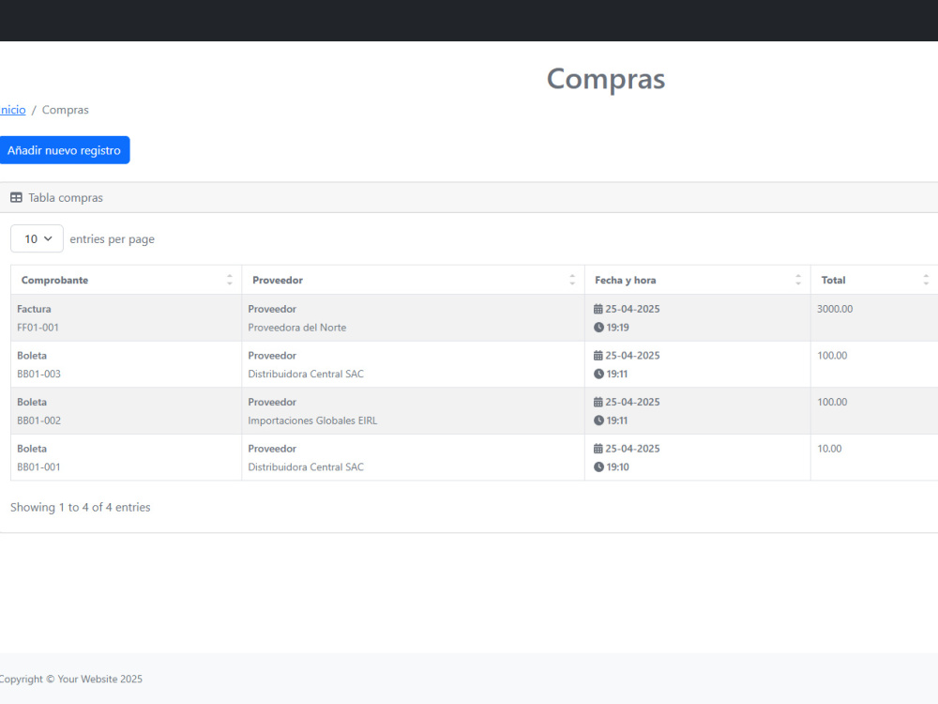Click Distribuidora Central SAC in BB01-001 row

pyautogui.click(x=306, y=467)
